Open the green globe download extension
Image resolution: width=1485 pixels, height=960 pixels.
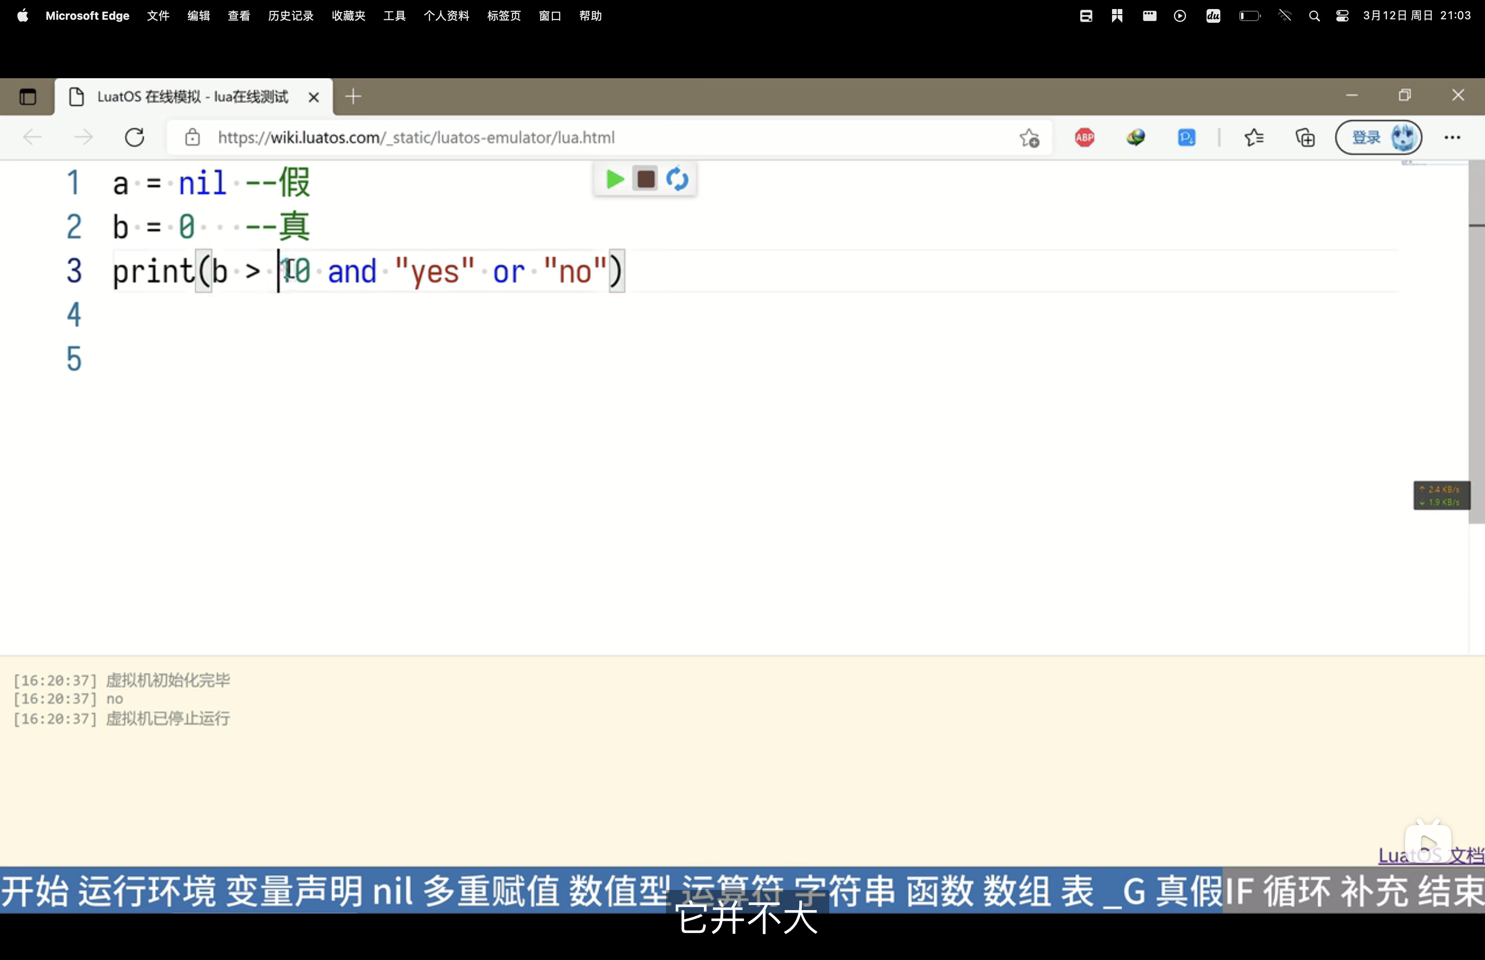click(x=1135, y=137)
